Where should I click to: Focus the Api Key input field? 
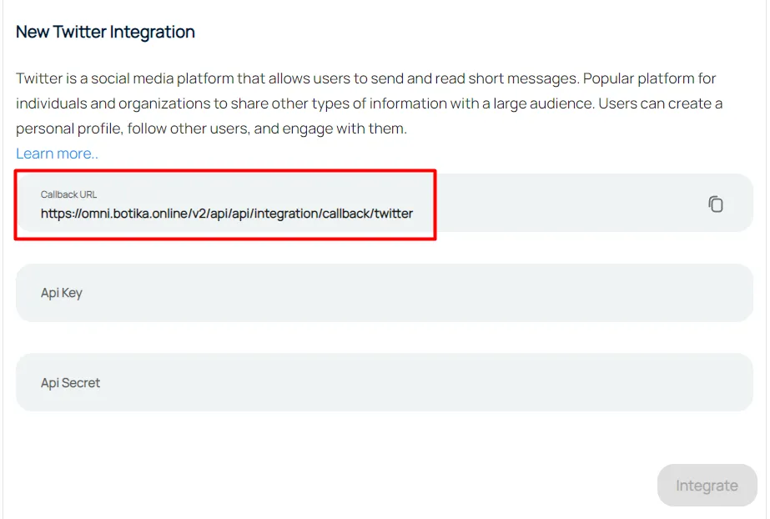[x=385, y=293]
